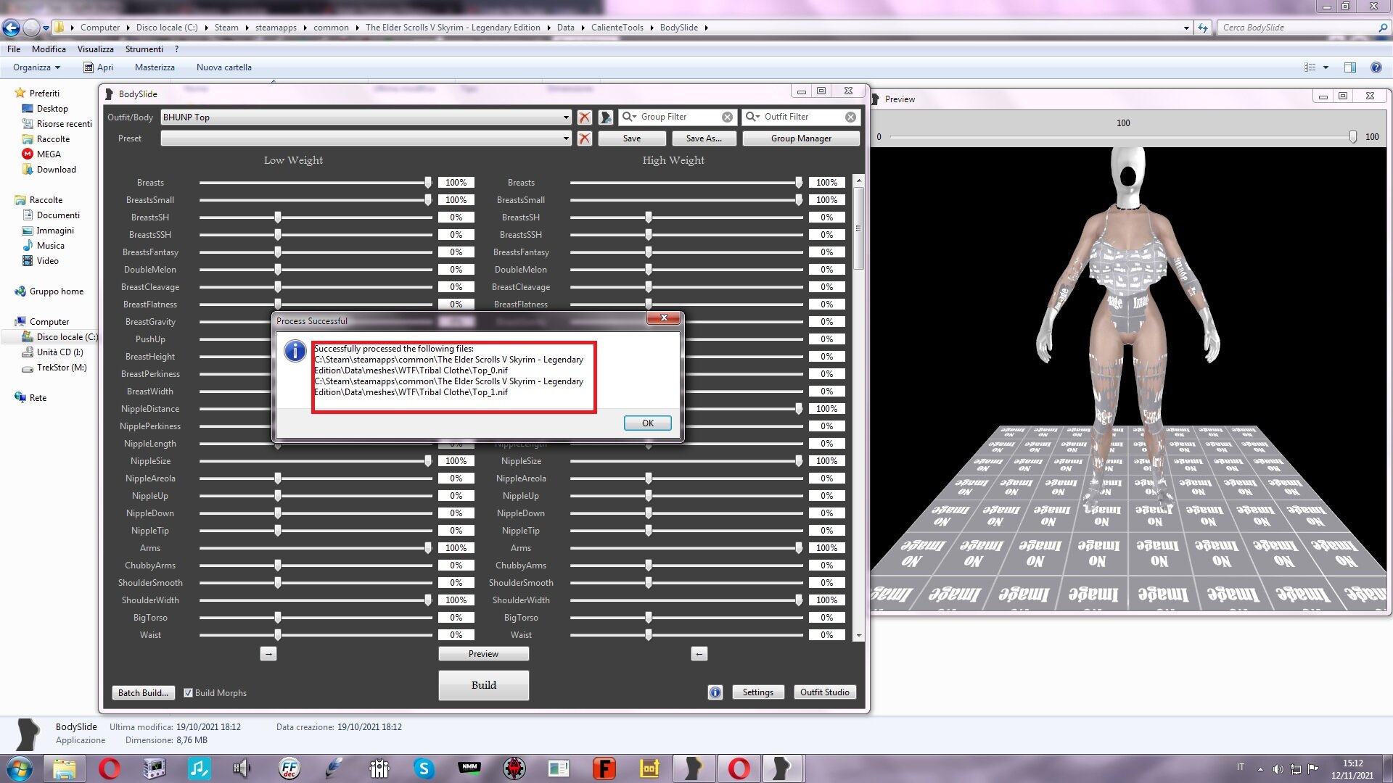Click the group filter magnifier icon
Screen dimensions: 1393x783
click(629, 117)
